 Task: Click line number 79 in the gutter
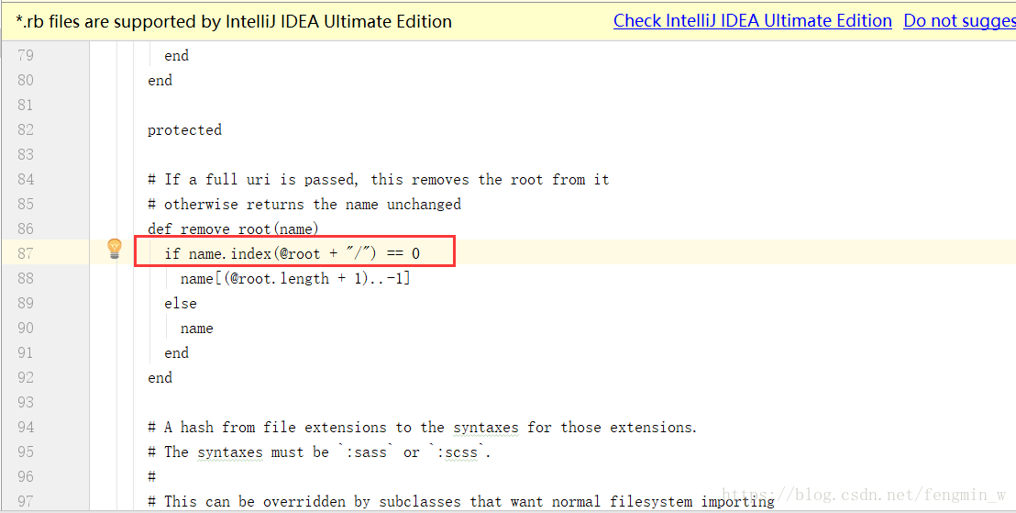point(26,56)
